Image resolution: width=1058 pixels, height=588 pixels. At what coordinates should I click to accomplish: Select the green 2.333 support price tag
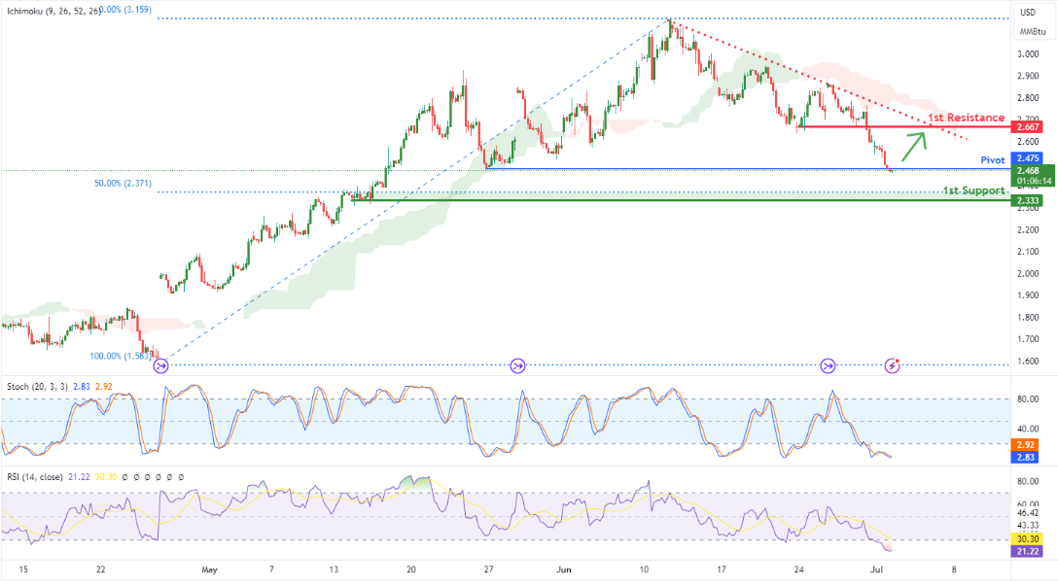(x=1028, y=201)
